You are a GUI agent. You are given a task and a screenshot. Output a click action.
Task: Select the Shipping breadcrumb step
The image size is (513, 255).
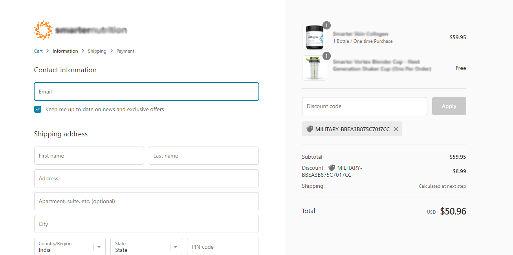point(97,51)
